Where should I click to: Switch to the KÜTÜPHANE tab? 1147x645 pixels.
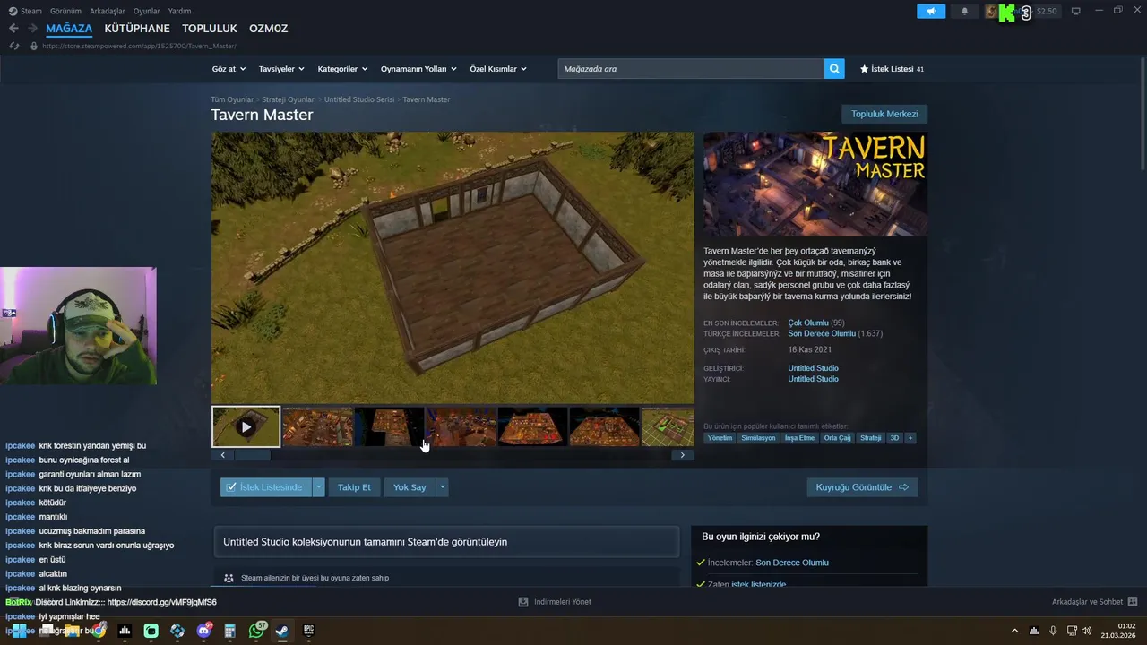137,29
